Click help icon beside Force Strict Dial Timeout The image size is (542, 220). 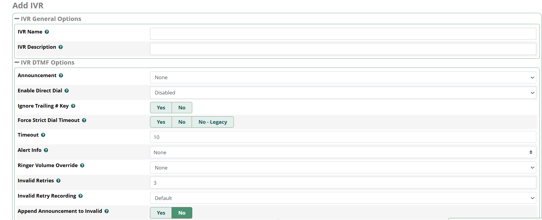(84, 120)
